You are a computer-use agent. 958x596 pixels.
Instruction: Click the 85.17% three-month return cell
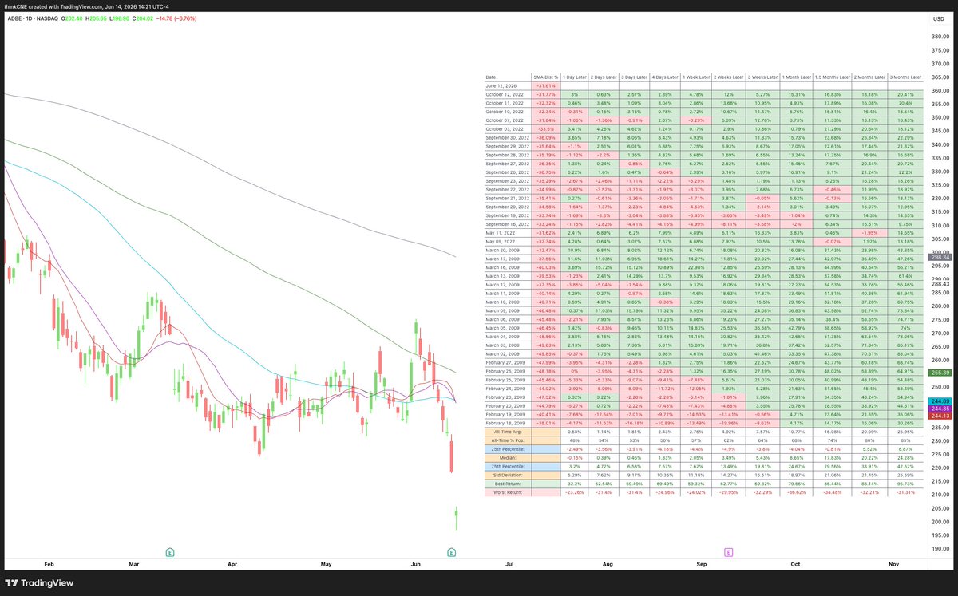905,347
